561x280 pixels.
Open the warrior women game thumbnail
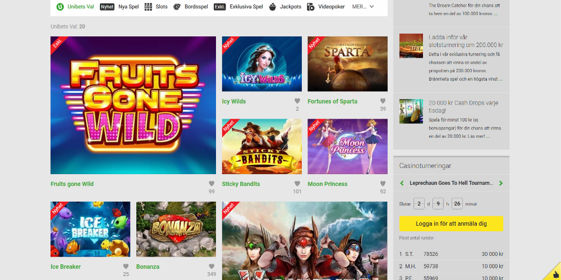pyautogui.click(x=305, y=241)
